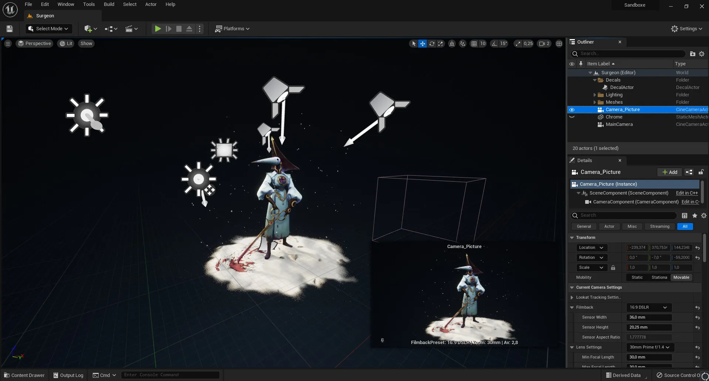Screen dimensions: 709x381
Task: Select the translate gizmo tool
Action: pyautogui.click(x=423, y=44)
